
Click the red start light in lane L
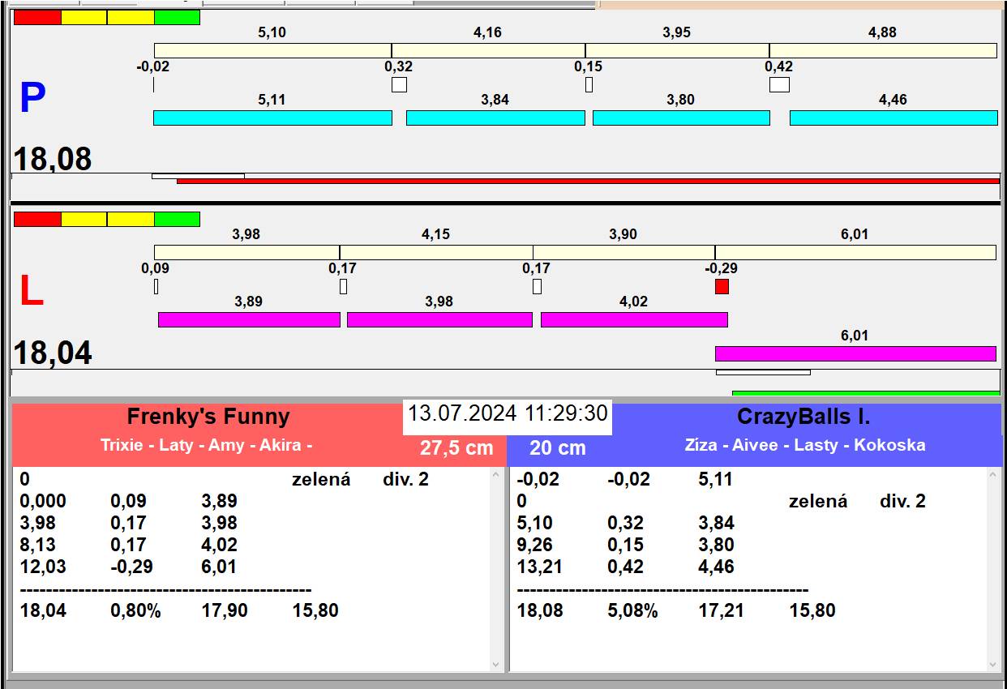click(37, 219)
